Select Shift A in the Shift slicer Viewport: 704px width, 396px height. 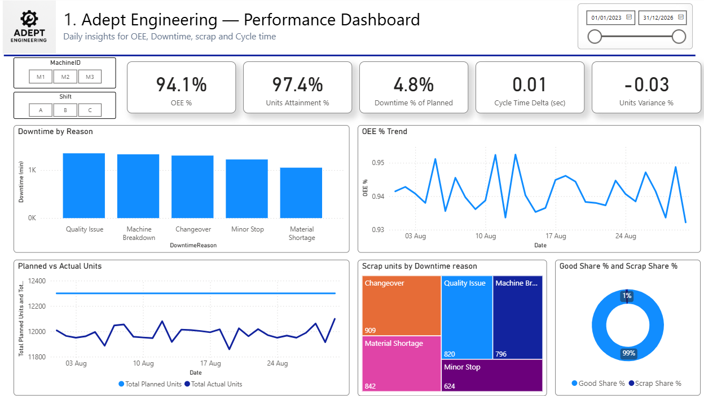(x=40, y=110)
